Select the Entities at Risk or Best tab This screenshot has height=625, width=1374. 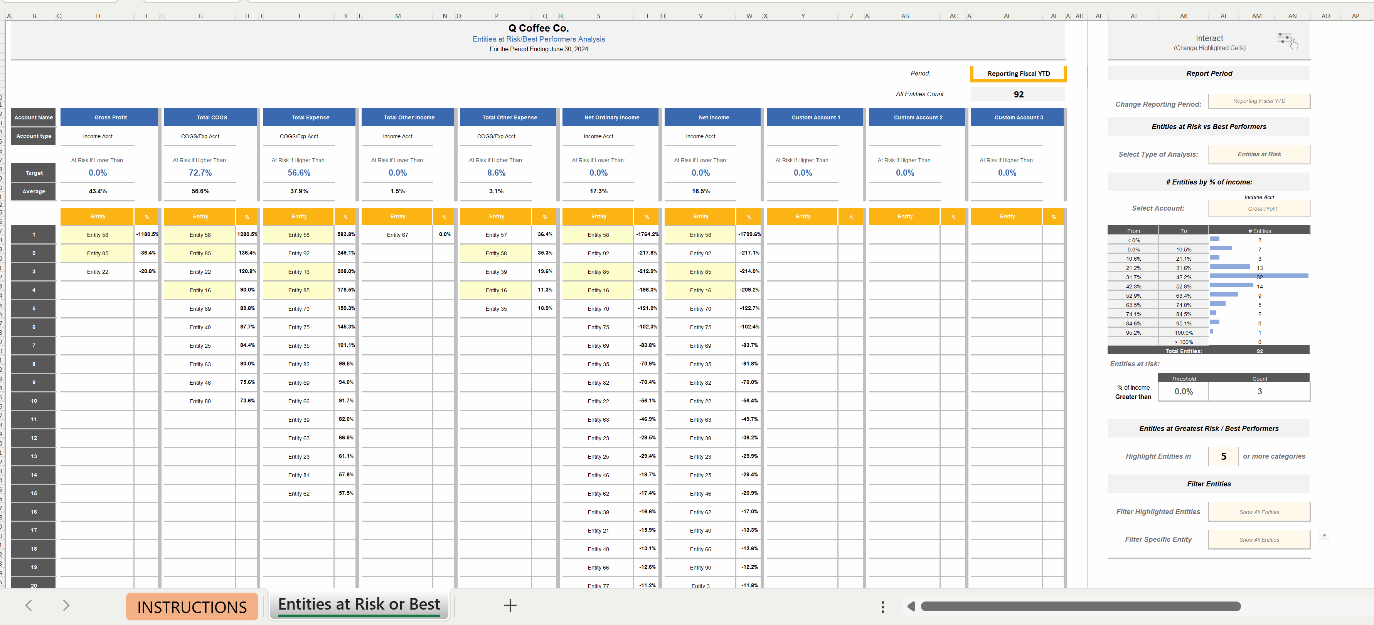(x=359, y=605)
